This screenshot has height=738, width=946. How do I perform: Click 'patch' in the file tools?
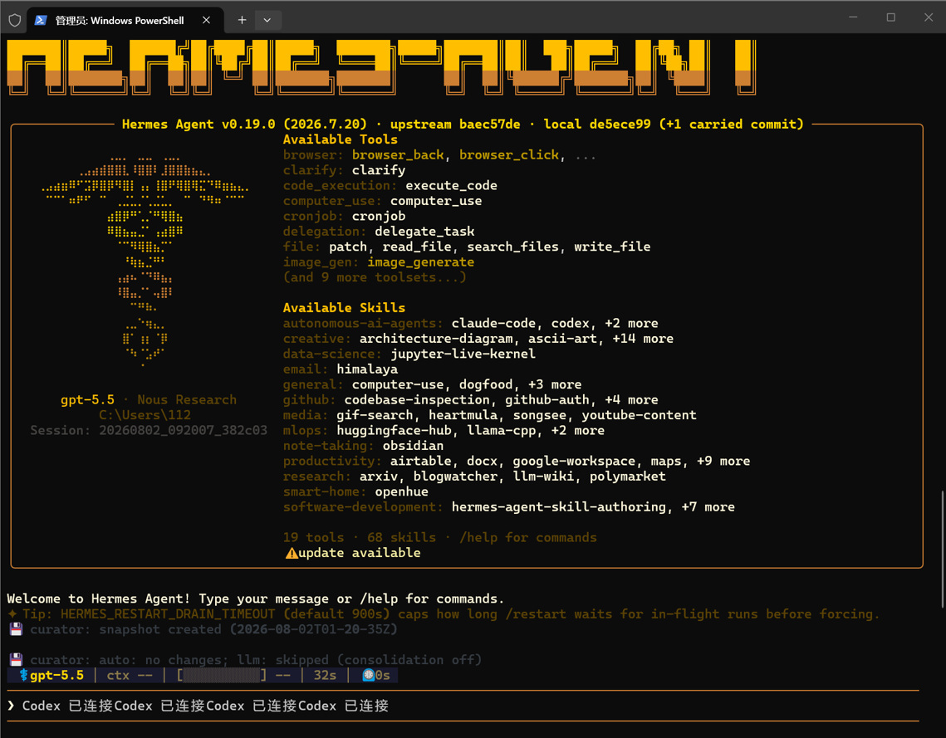point(348,247)
